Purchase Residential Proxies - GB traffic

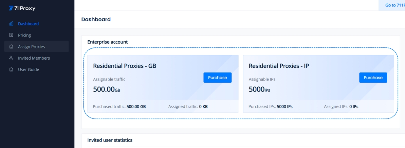[217, 78]
